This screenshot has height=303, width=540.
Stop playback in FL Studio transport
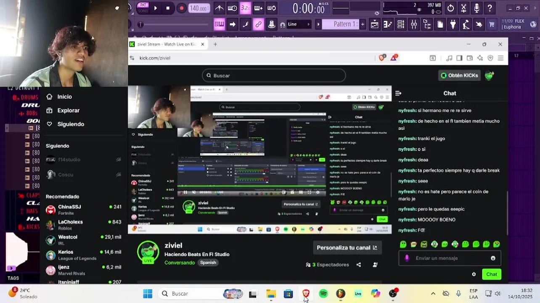click(168, 8)
